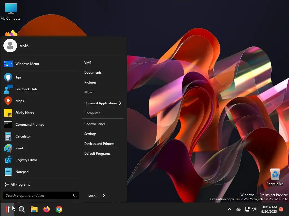
Task: Click the Windows Menu text label
Action: pyautogui.click(x=27, y=64)
